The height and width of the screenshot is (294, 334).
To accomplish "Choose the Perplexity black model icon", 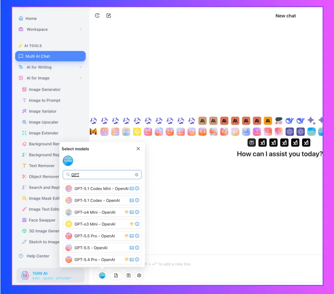I will click(x=251, y=143).
